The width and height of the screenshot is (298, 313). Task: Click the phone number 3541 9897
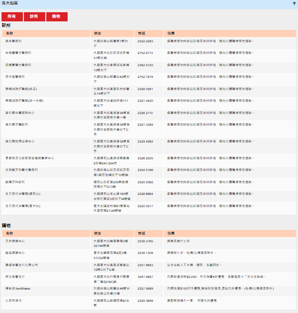[145, 277]
